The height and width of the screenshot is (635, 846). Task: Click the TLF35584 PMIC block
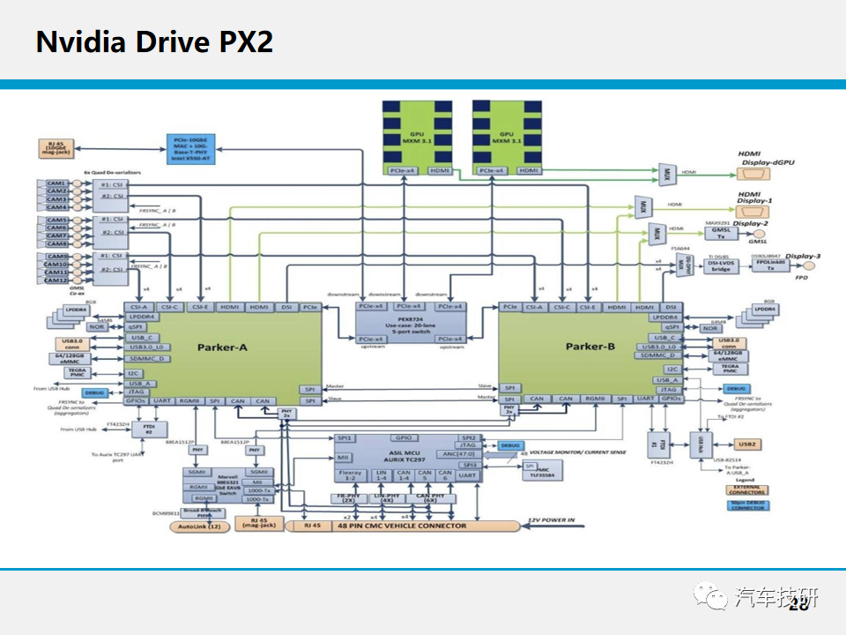click(542, 470)
